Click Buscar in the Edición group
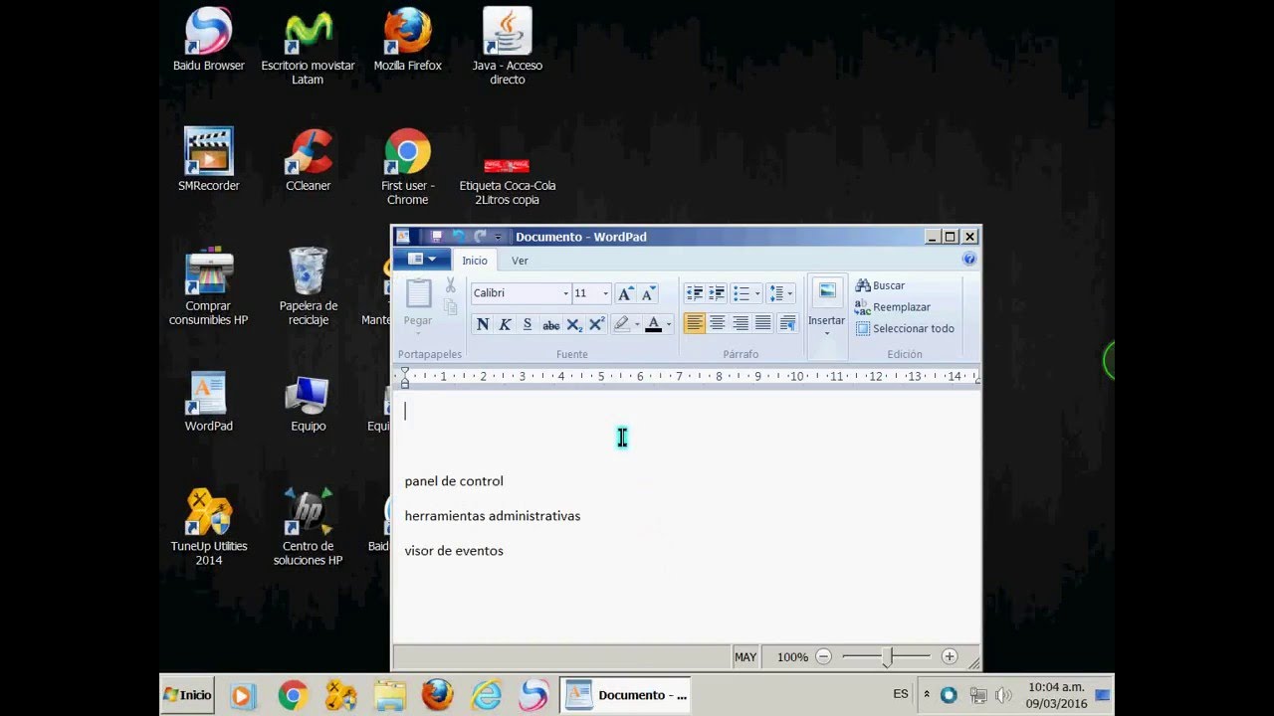The height and width of the screenshot is (716, 1274). click(x=880, y=285)
